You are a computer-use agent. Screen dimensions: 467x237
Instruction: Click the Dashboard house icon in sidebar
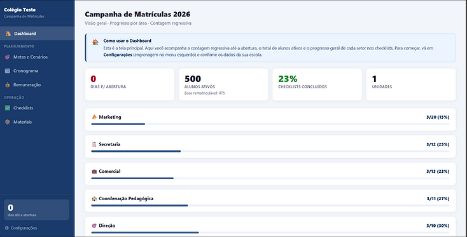pos(8,34)
